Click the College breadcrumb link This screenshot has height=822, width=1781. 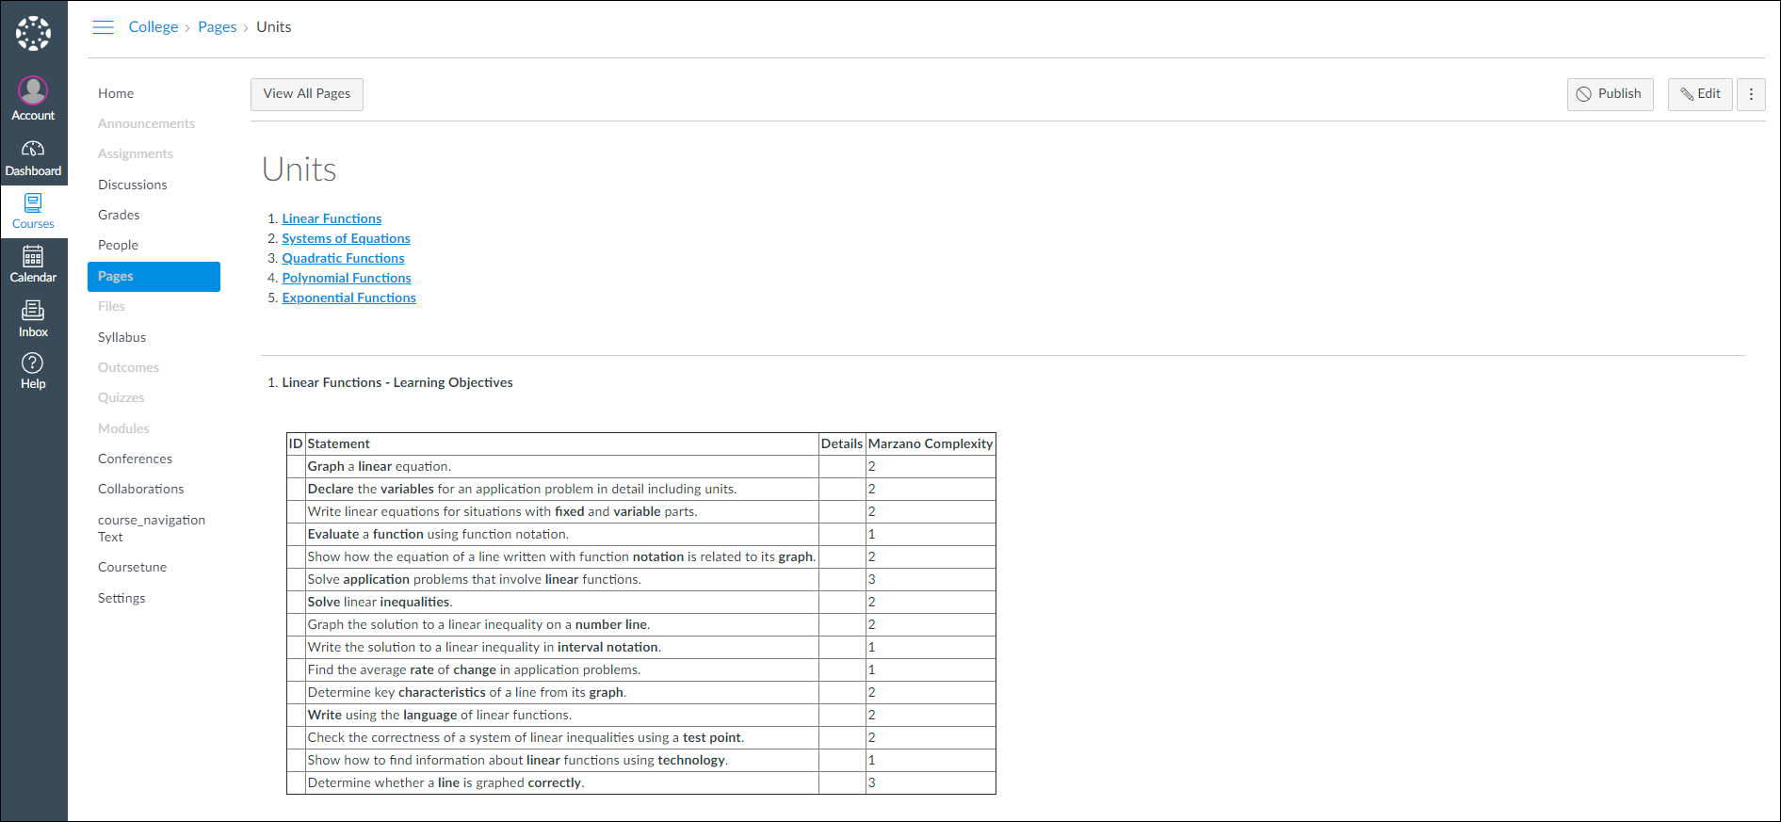coord(154,27)
